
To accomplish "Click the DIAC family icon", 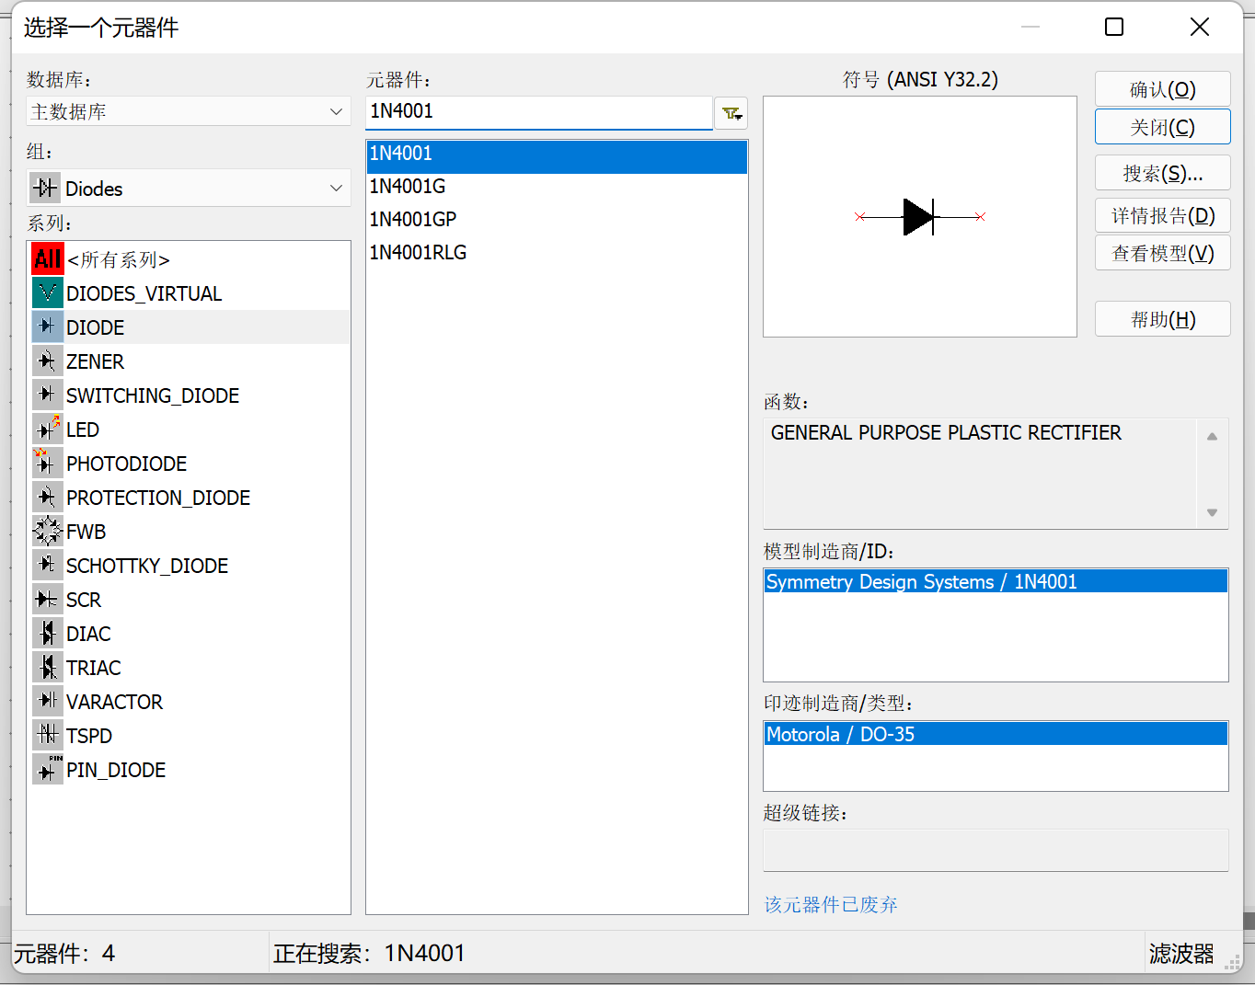I will [48, 634].
